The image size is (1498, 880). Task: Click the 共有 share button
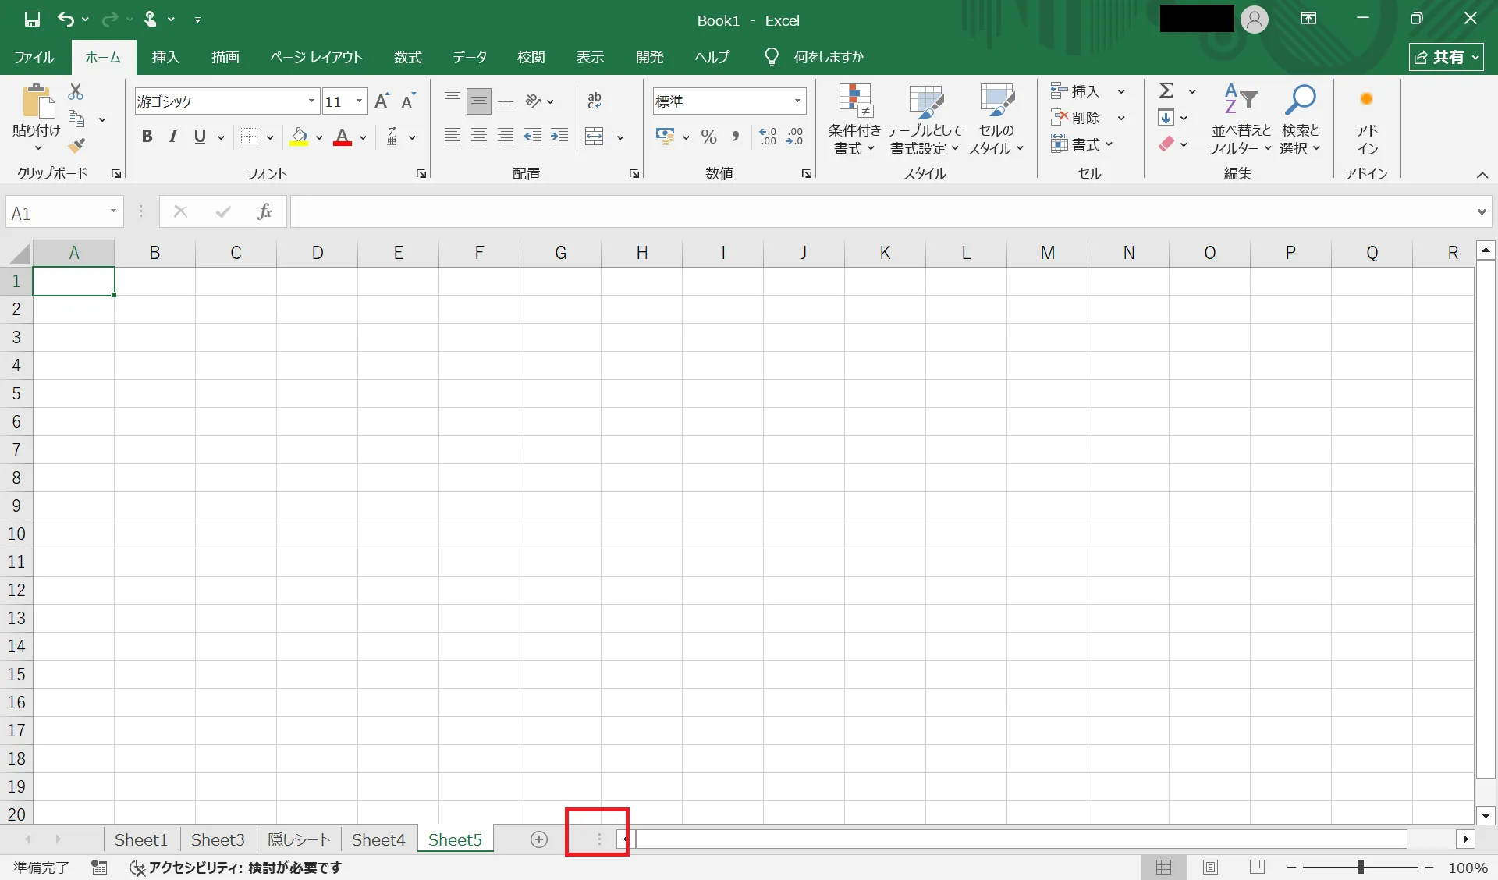1446,57
